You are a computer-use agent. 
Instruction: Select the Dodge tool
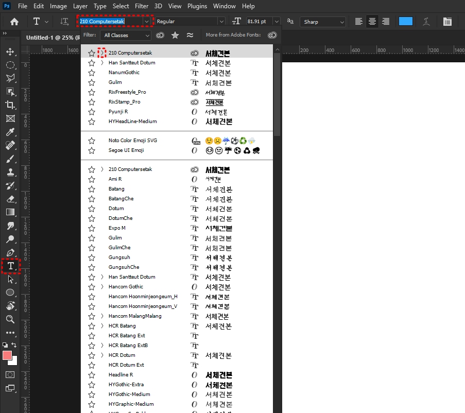[10, 239]
